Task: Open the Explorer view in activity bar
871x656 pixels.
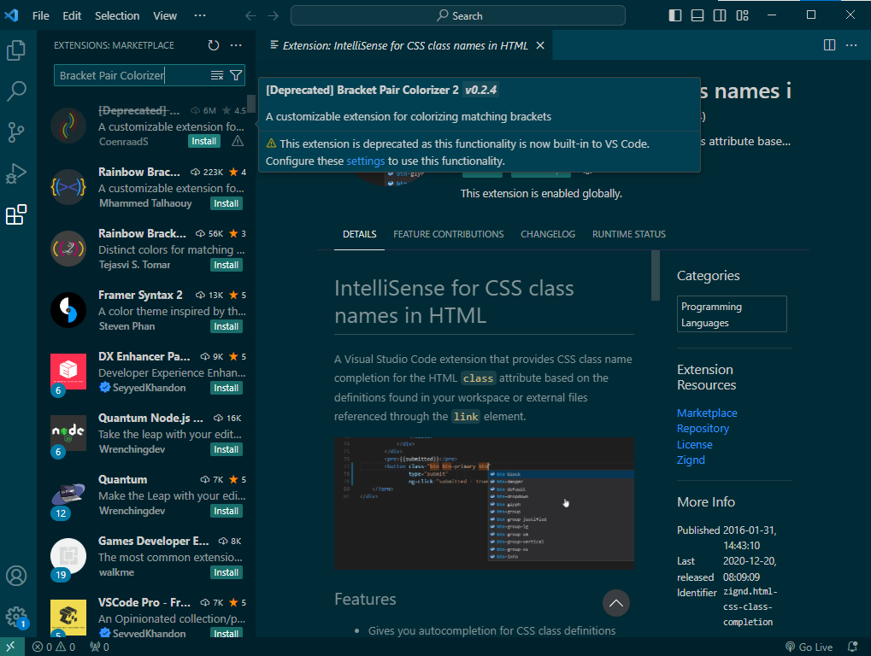Action: (x=16, y=50)
